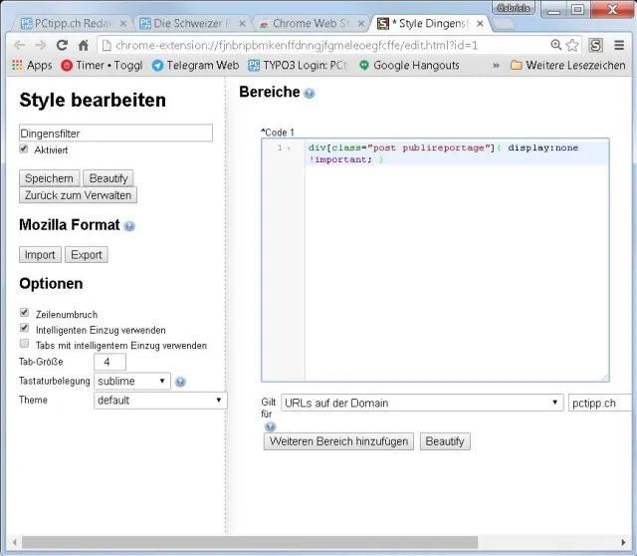Viewport: 637px width, 556px height.
Task: Go to the browser home page icon
Action: click(84, 45)
